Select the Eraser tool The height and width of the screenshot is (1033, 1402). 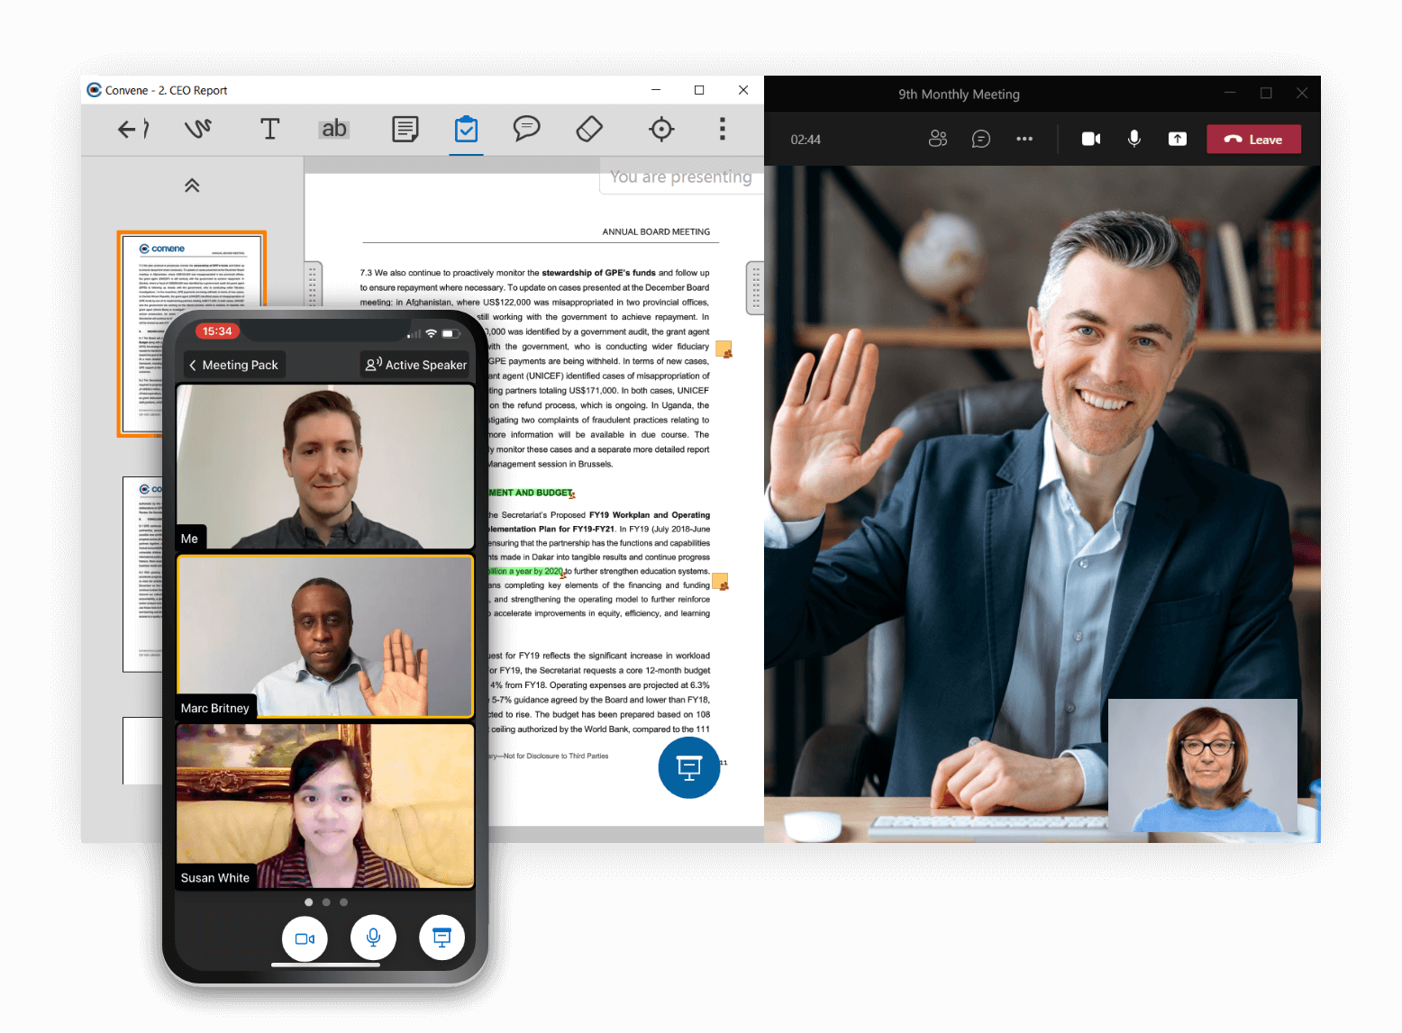(x=588, y=129)
